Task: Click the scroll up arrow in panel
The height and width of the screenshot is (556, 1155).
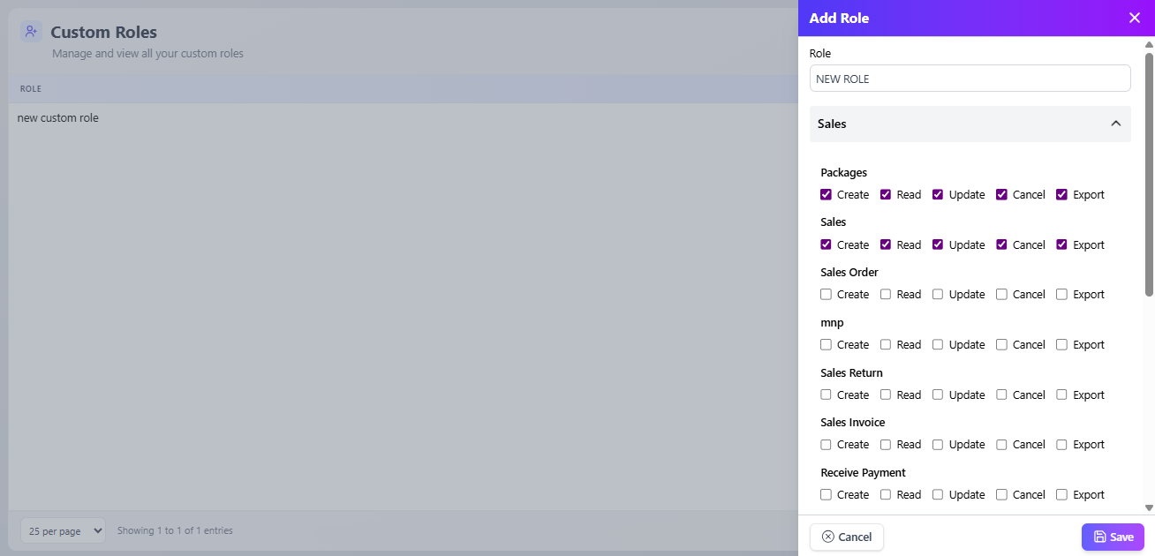Action: pyautogui.click(x=1149, y=43)
